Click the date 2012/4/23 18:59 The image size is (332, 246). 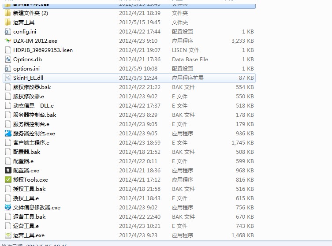tap(140, 143)
